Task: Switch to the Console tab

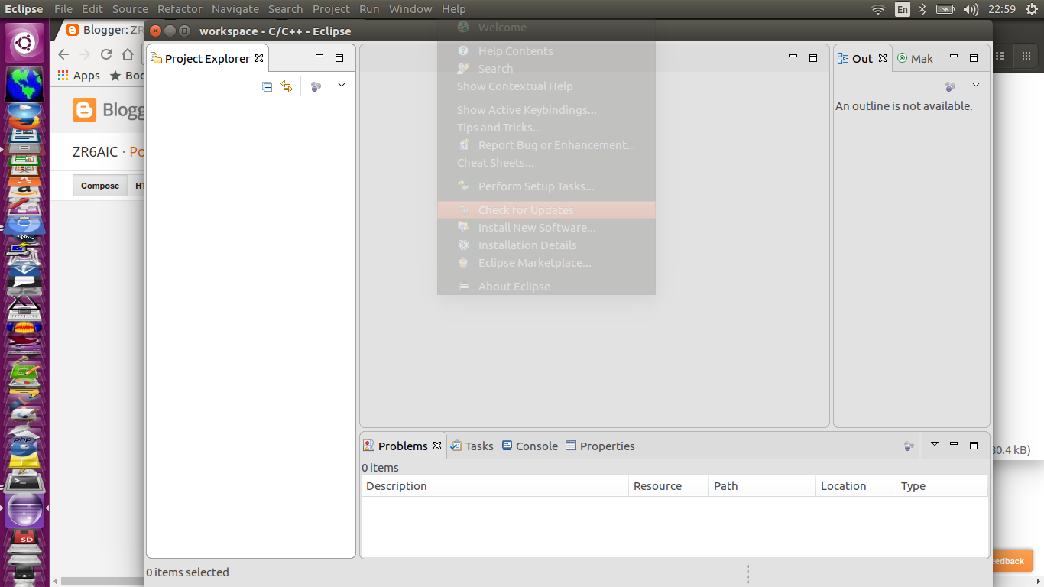Action: (x=530, y=446)
